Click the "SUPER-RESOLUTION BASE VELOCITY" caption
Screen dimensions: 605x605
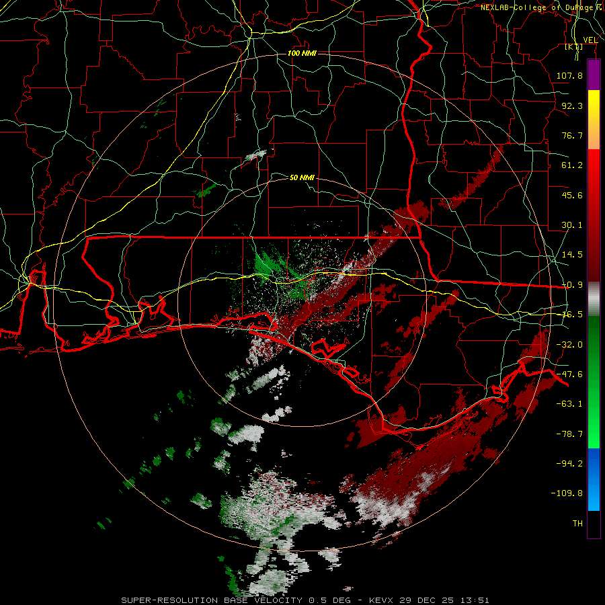tap(212, 600)
